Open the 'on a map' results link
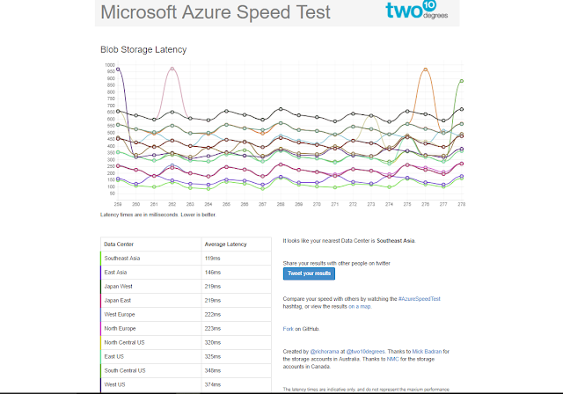Screen dimensions: 563x394 (x=360, y=307)
